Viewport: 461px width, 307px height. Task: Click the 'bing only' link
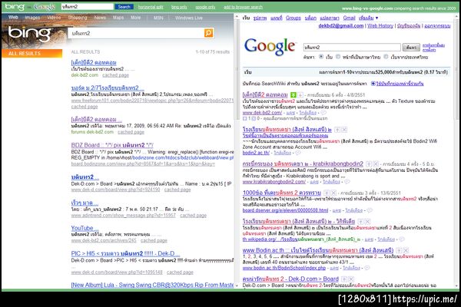pyautogui.click(x=179, y=7)
